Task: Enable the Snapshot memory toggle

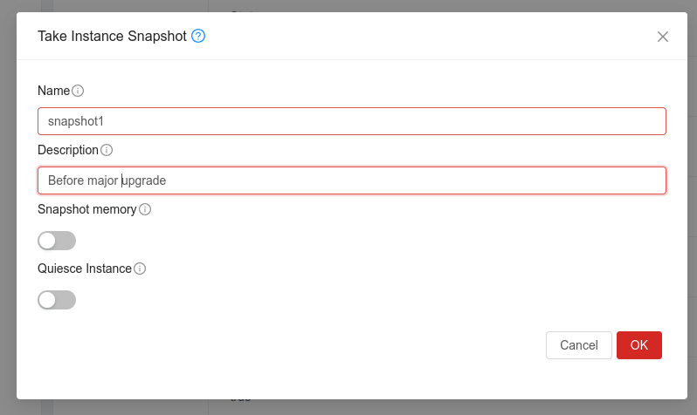Action: point(57,241)
